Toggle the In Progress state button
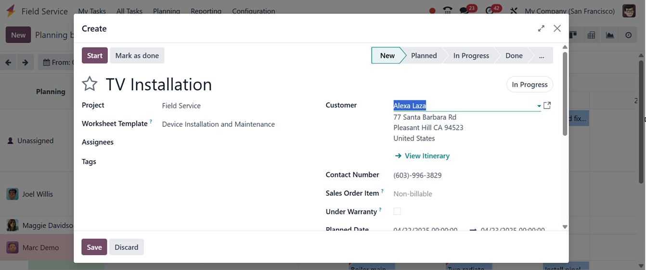The width and height of the screenshot is (646, 270). [530, 85]
